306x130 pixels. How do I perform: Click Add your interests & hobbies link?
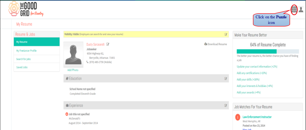tap(255, 86)
